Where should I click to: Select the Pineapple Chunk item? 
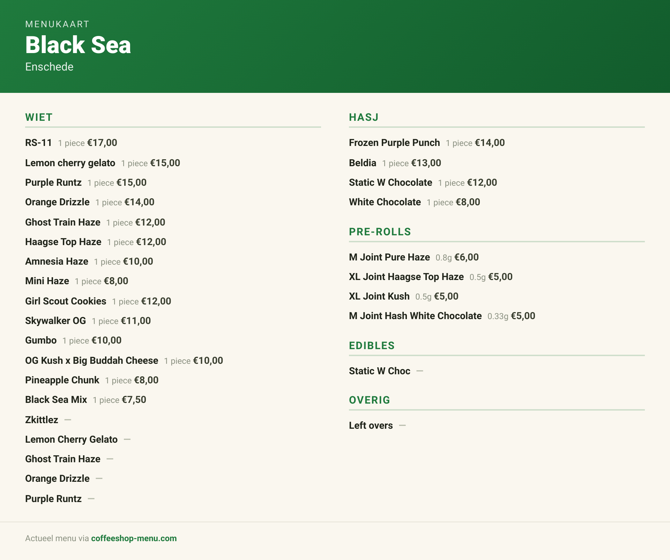pyautogui.click(x=92, y=380)
